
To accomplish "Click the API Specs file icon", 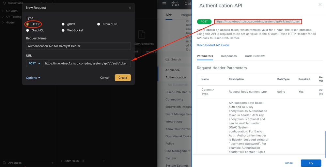I will [x=4, y=163].
